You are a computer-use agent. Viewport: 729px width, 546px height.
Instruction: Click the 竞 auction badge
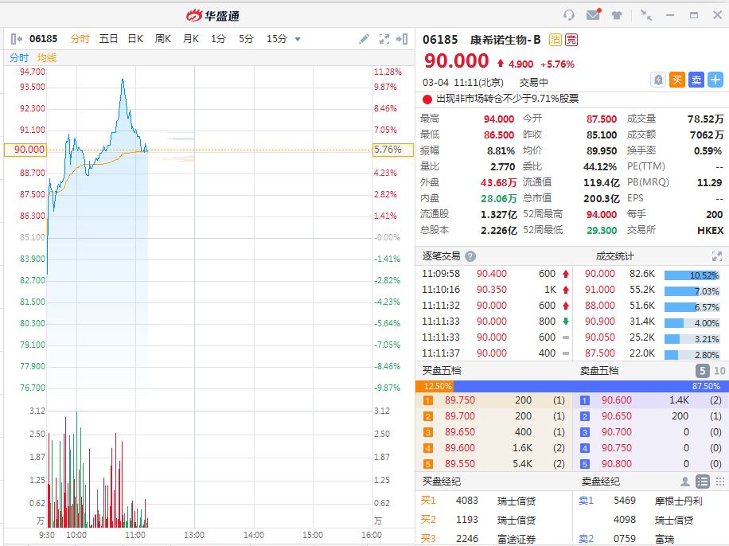571,40
